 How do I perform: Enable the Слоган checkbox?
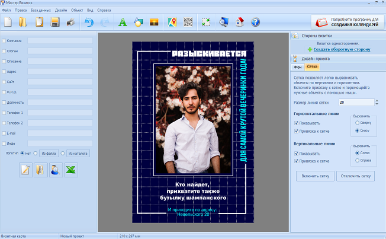click(4, 51)
